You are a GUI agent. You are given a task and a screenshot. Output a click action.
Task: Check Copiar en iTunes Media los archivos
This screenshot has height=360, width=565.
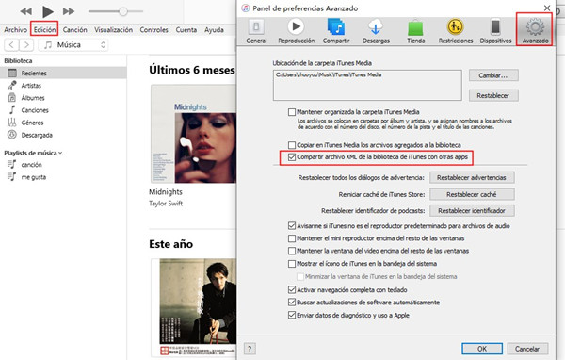tap(292, 145)
